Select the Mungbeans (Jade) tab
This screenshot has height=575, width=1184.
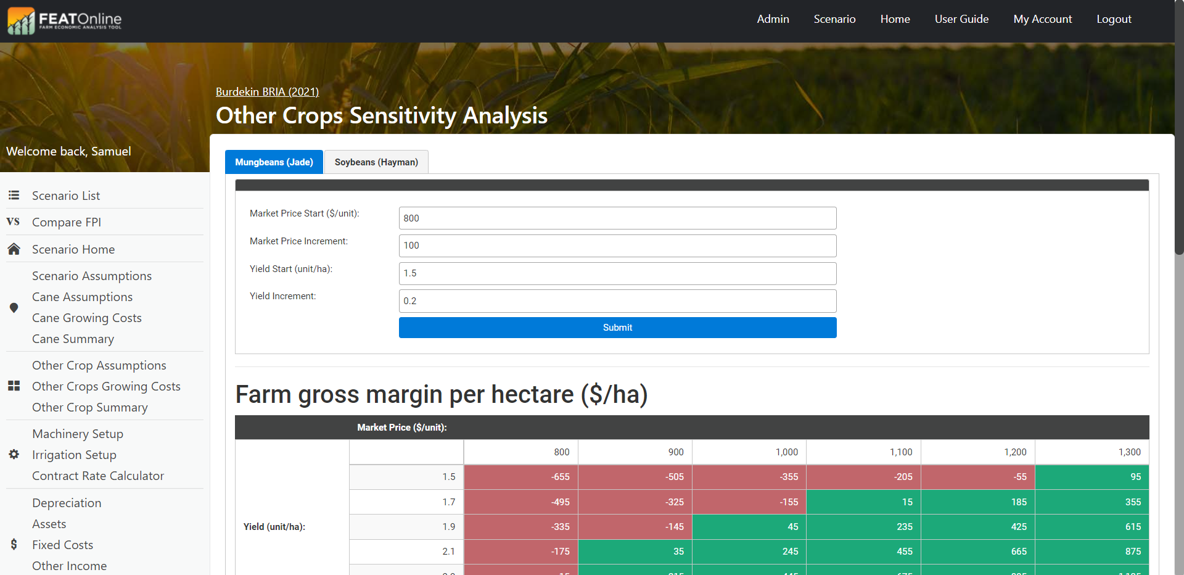(274, 162)
